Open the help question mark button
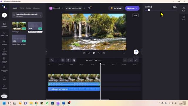The height and width of the screenshot is (106, 188). click(136, 52)
